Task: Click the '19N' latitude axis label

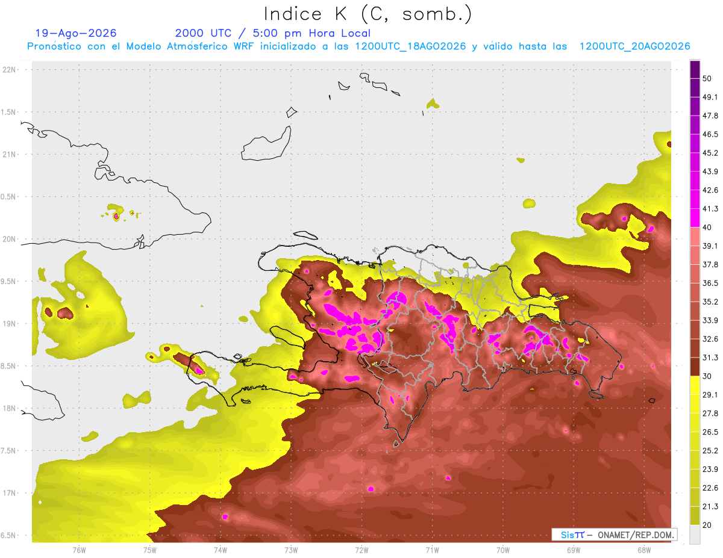Action: 9,324
